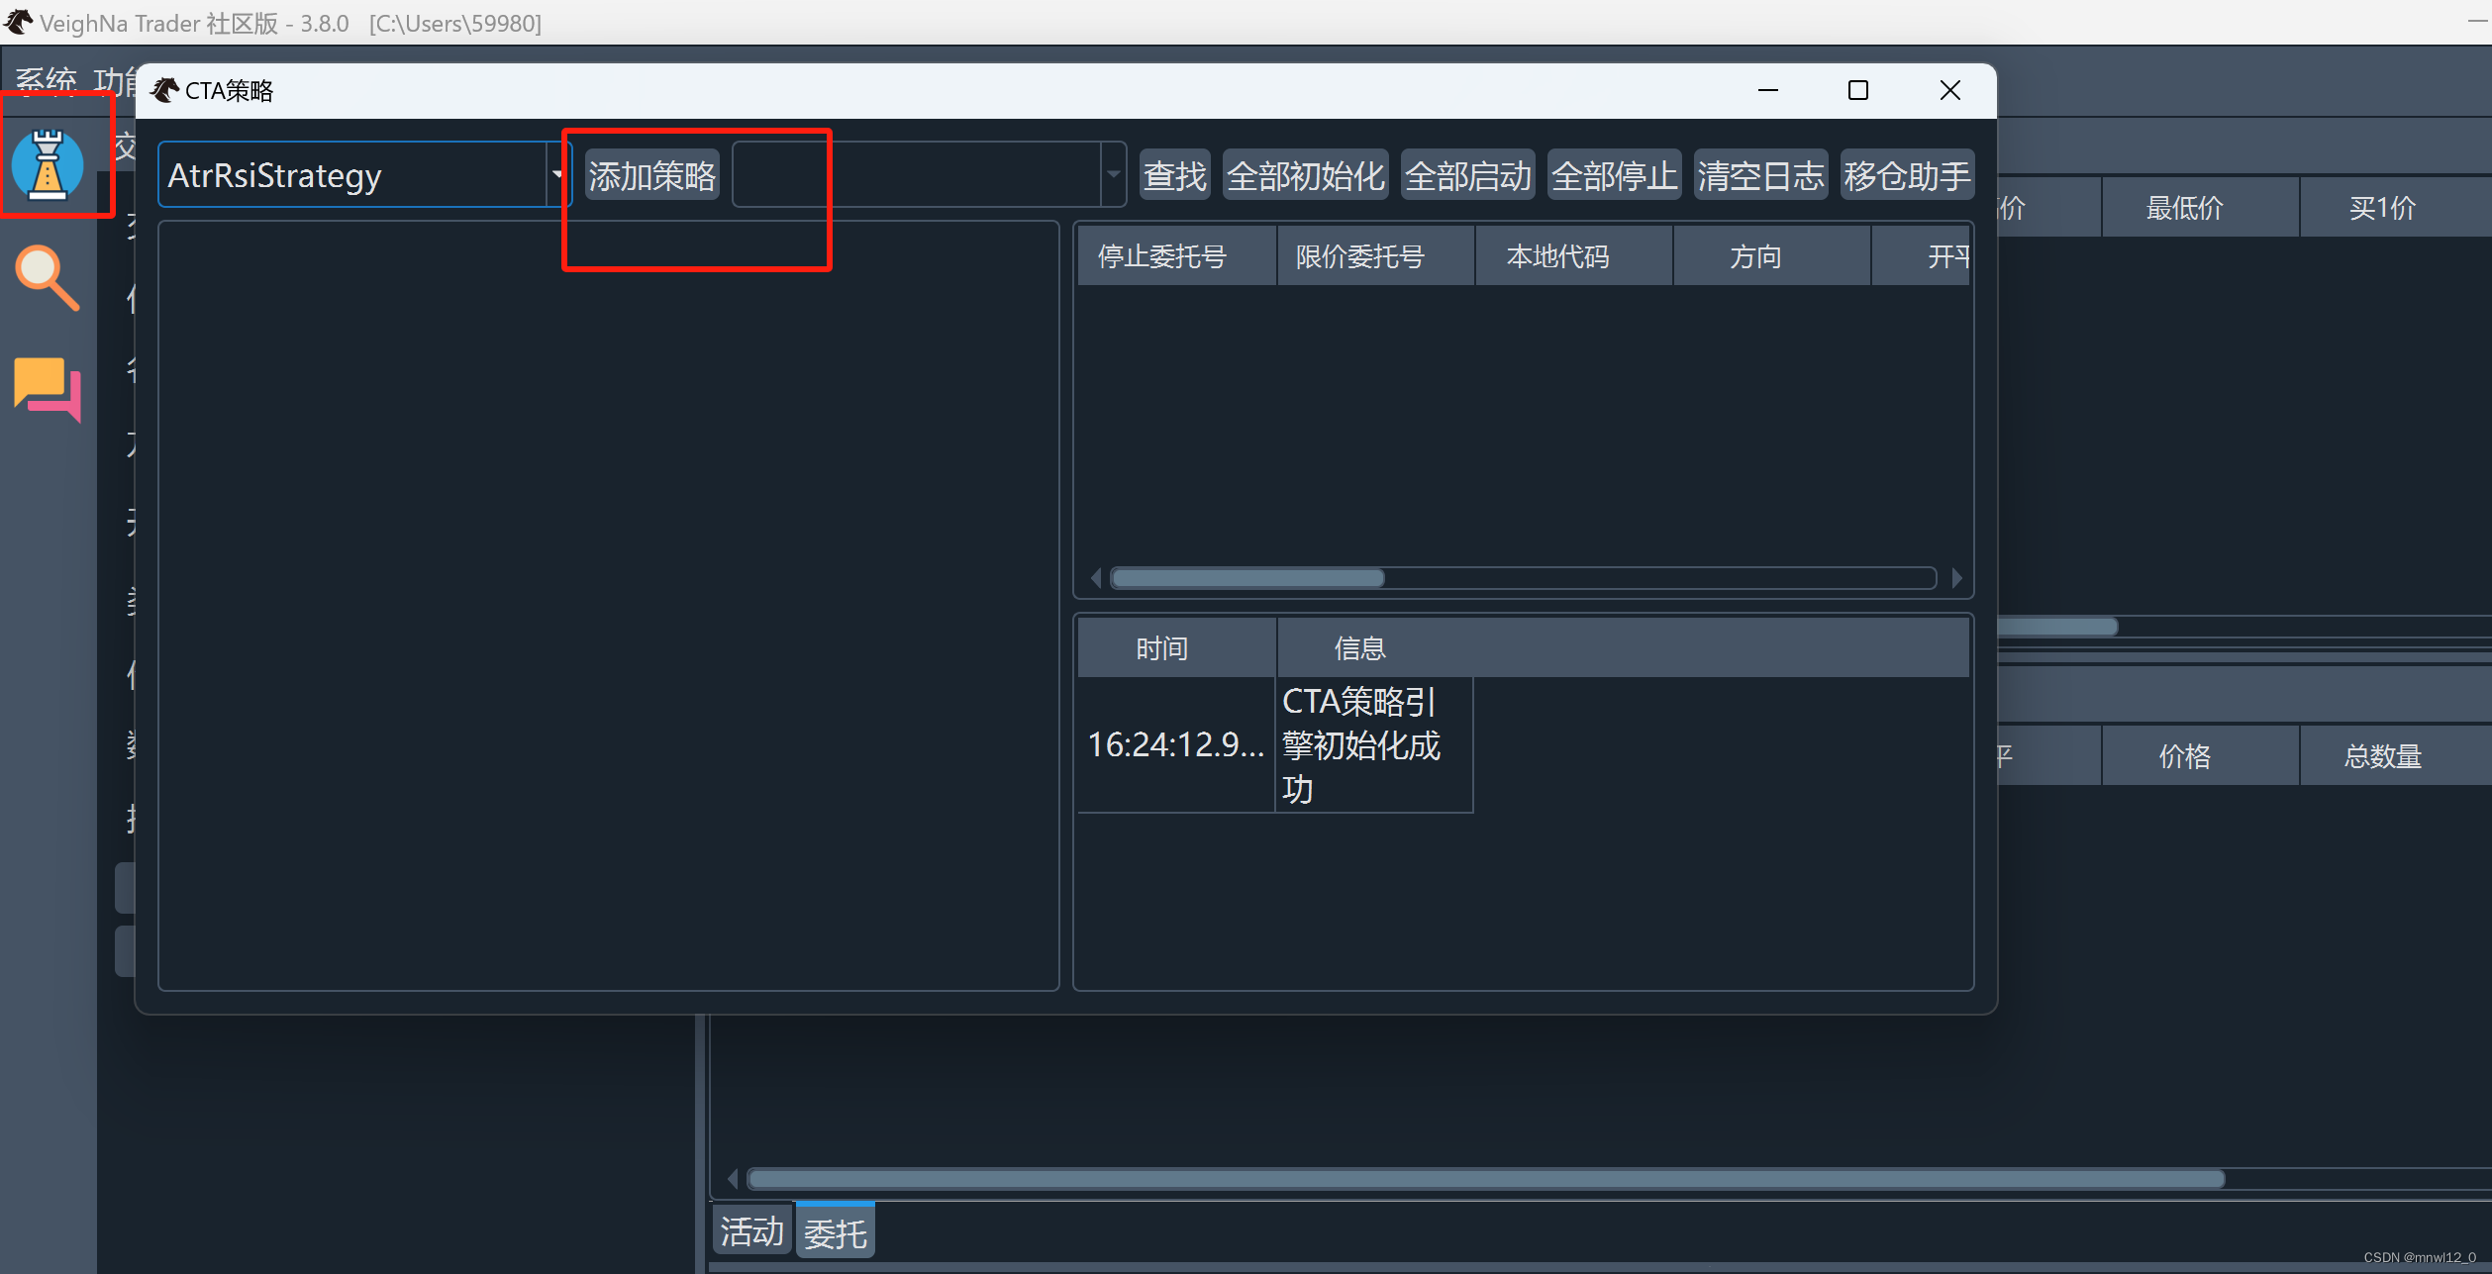Minimize the CTA策略 dialog window
Screen dimensions: 2492x1274
1767,91
